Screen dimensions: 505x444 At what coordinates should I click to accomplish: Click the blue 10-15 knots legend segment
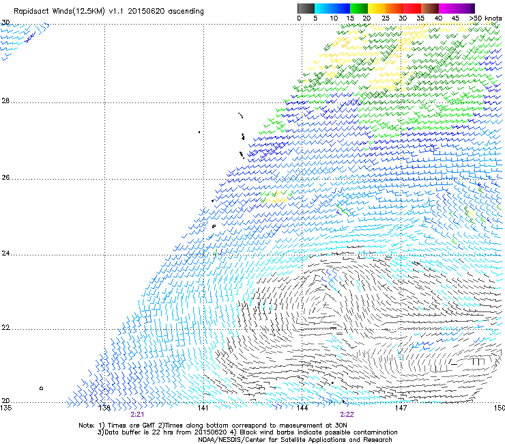[341, 8]
